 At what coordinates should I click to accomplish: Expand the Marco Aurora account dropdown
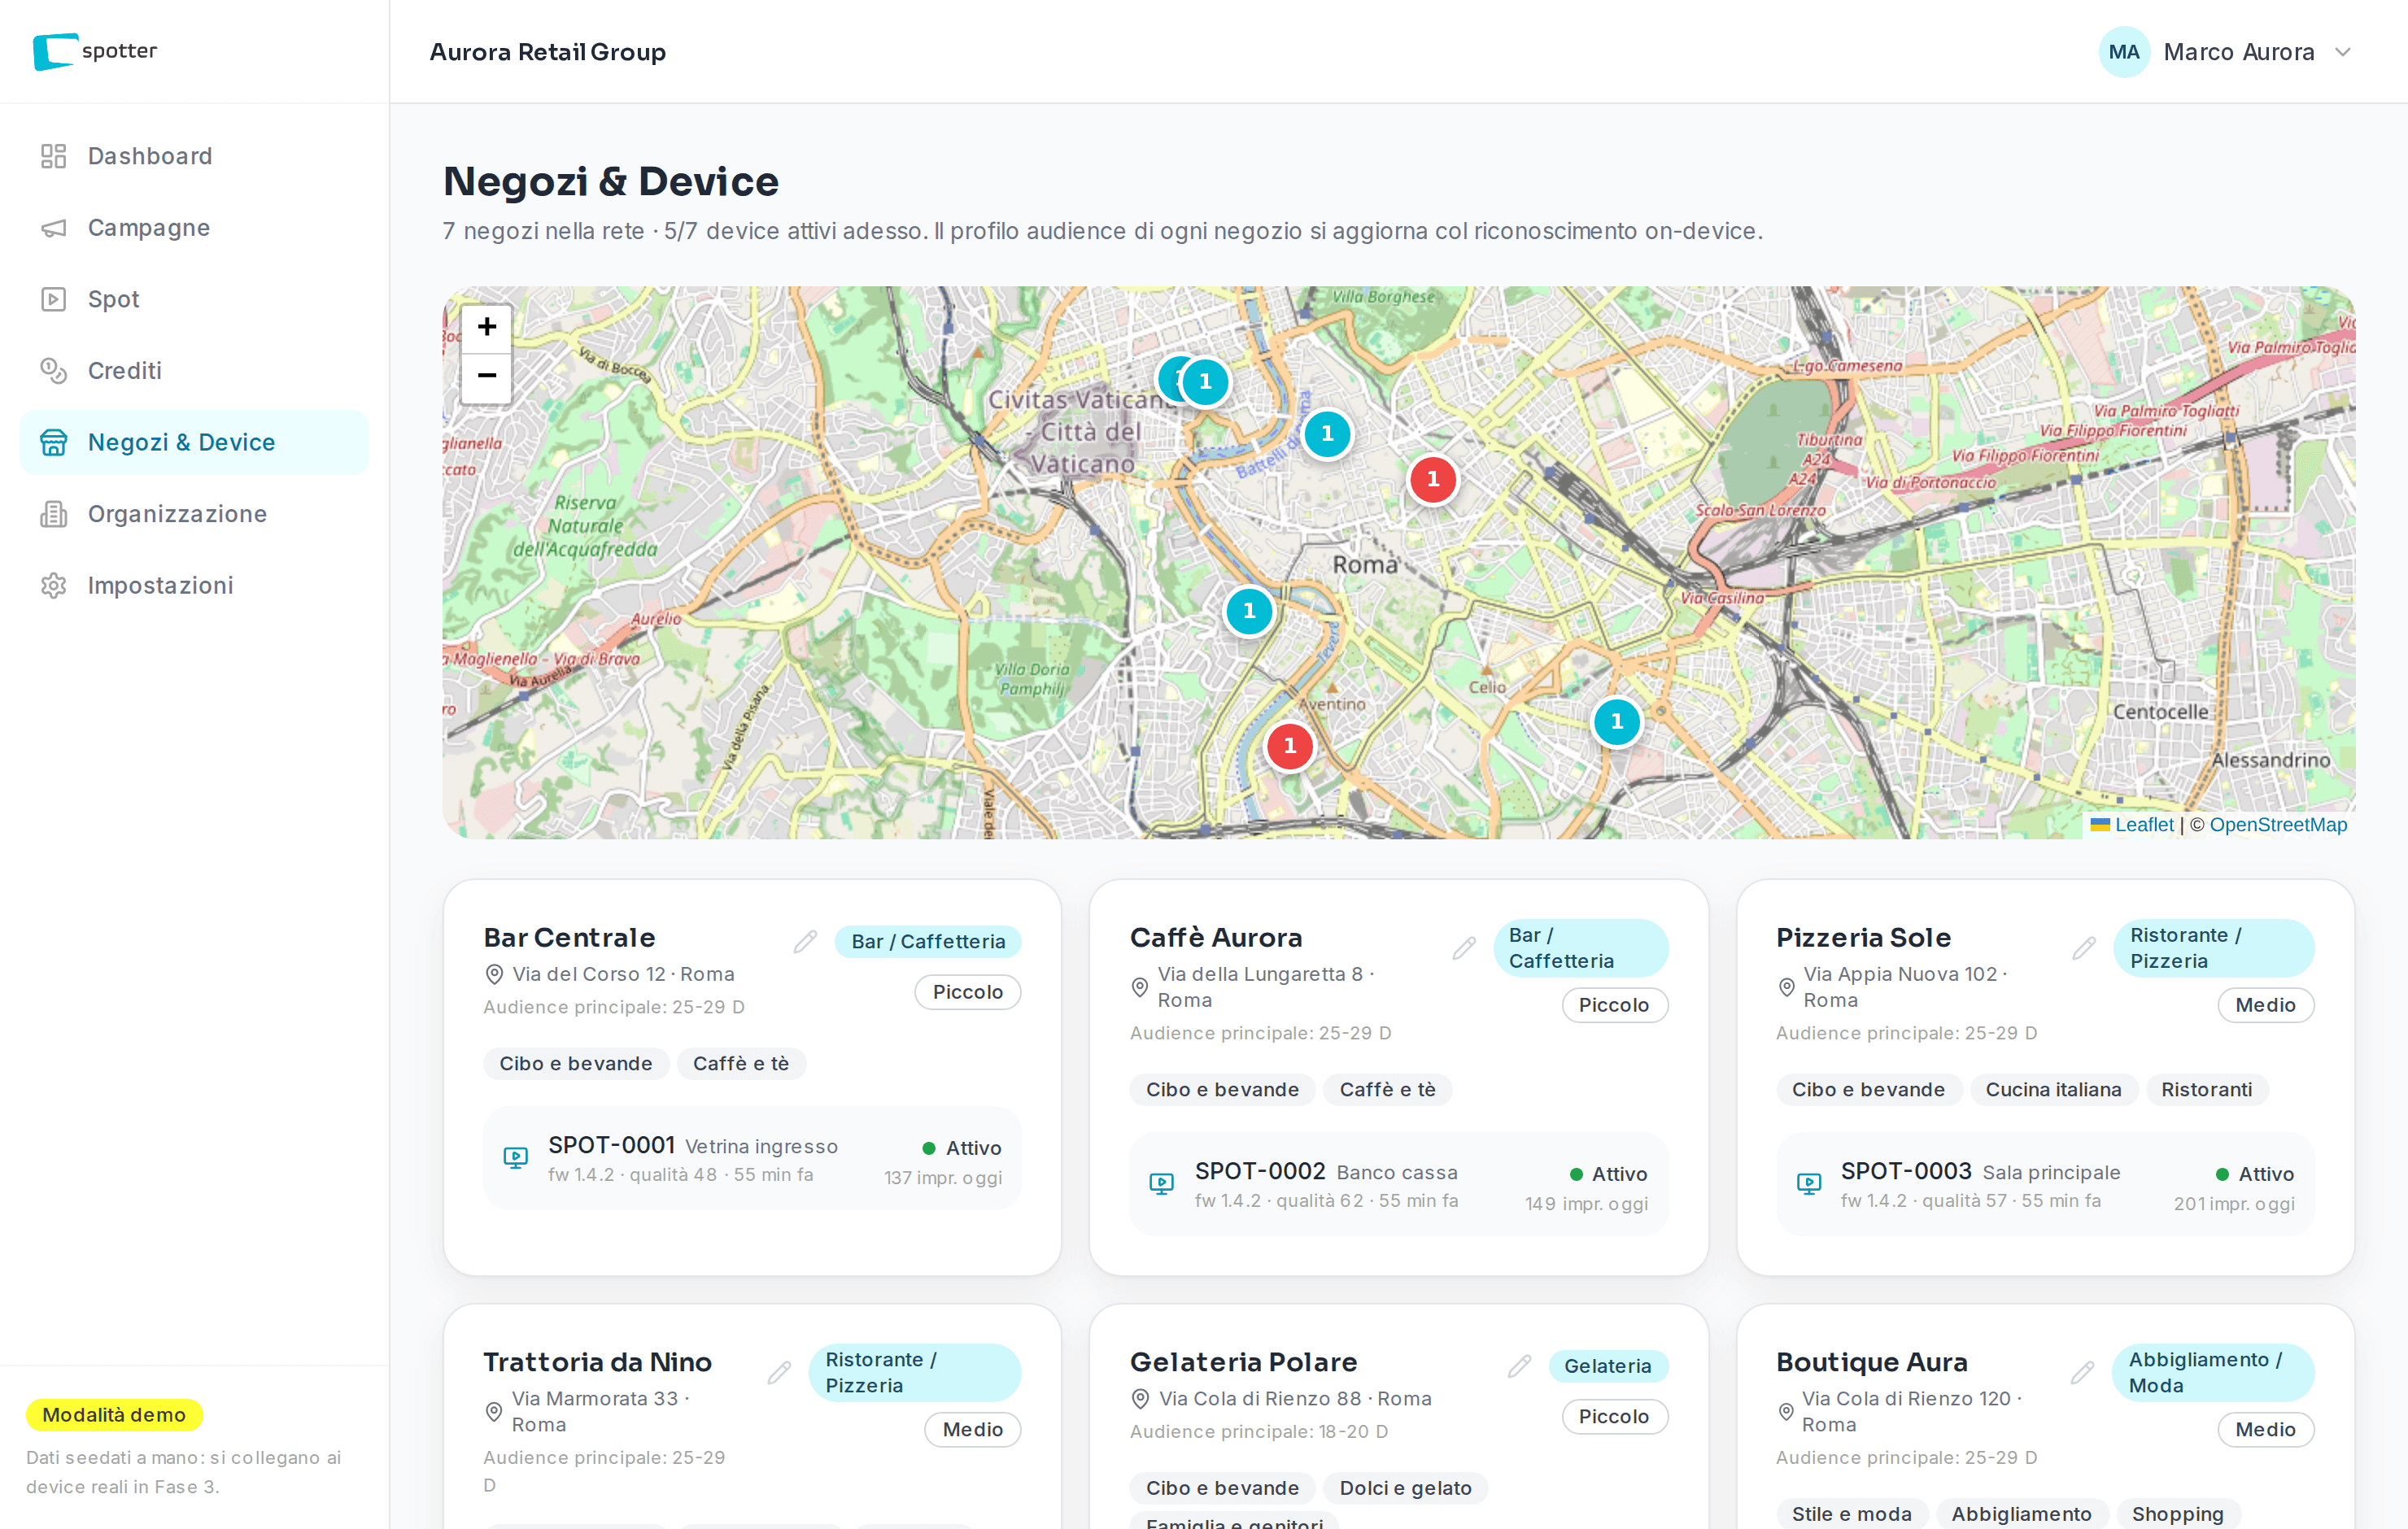point(2342,52)
